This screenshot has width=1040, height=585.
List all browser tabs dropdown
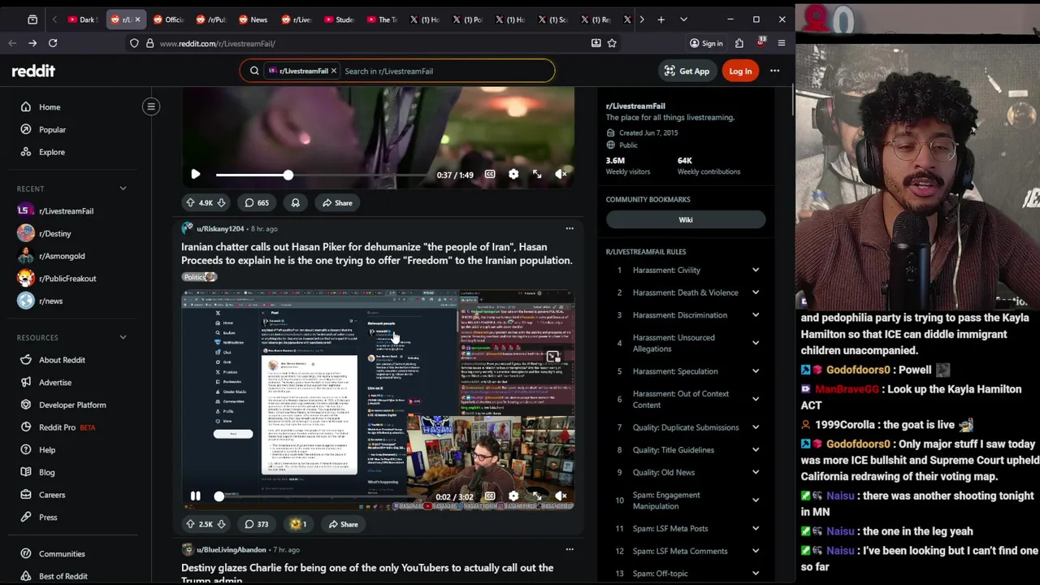pos(683,19)
